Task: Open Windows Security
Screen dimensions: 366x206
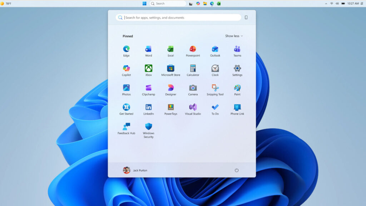Action: click(x=148, y=131)
